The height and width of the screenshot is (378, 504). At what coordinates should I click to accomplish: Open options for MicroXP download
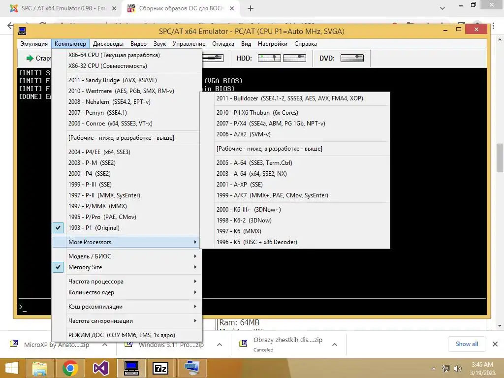click(x=105, y=345)
